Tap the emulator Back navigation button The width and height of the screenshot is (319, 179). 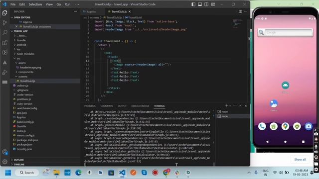click(267, 142)
